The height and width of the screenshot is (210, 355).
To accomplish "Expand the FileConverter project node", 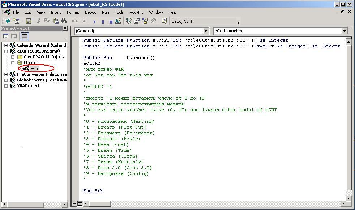I will tap(6, 74).
